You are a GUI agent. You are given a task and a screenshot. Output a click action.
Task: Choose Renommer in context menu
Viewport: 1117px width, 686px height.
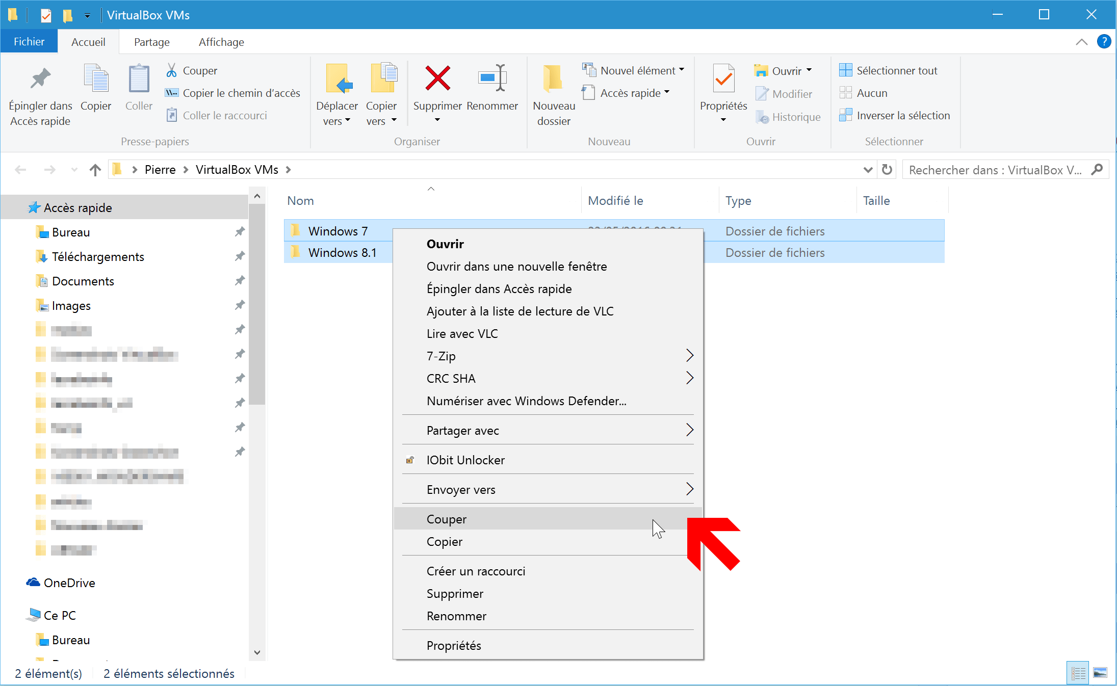click(x=548, y=616)
